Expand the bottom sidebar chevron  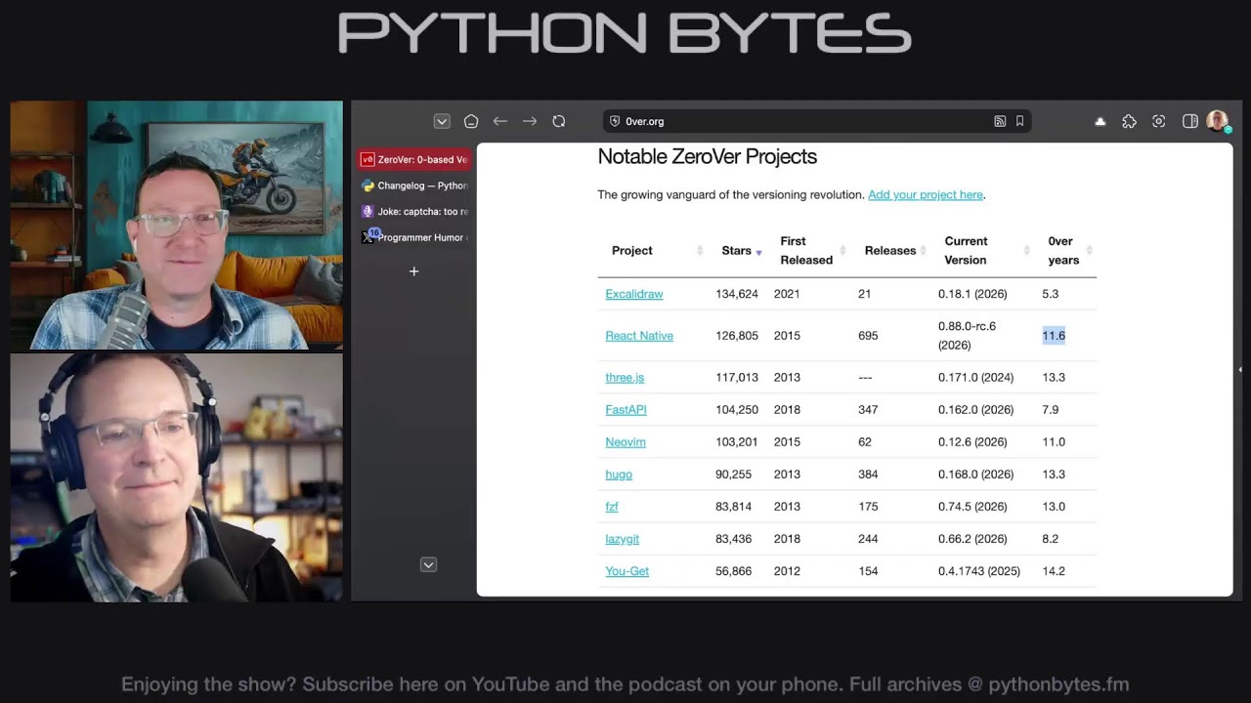click(x=428, y=564)
